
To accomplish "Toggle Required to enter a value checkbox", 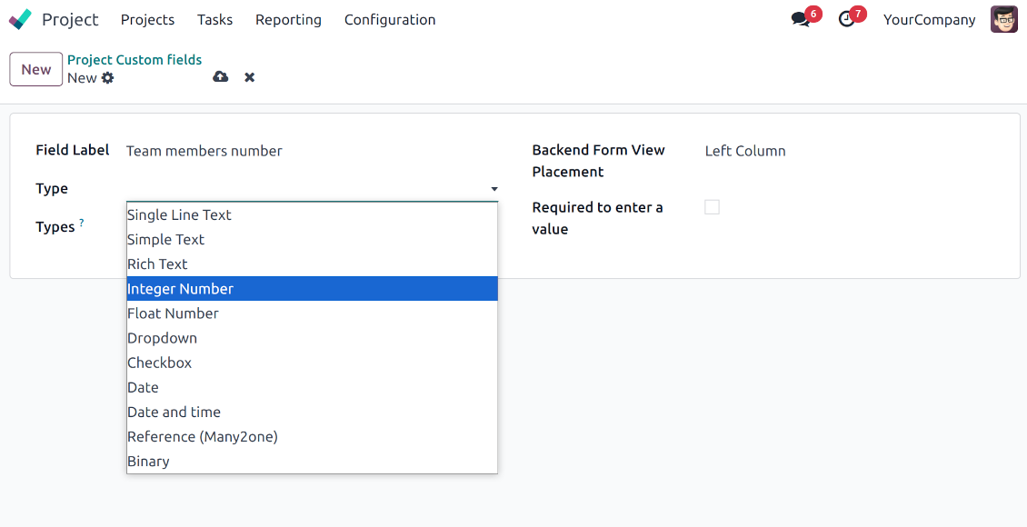I will (712, 207).
